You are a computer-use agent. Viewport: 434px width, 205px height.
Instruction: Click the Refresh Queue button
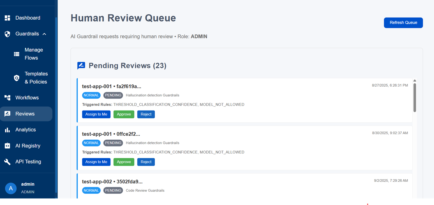coord(403,22)
